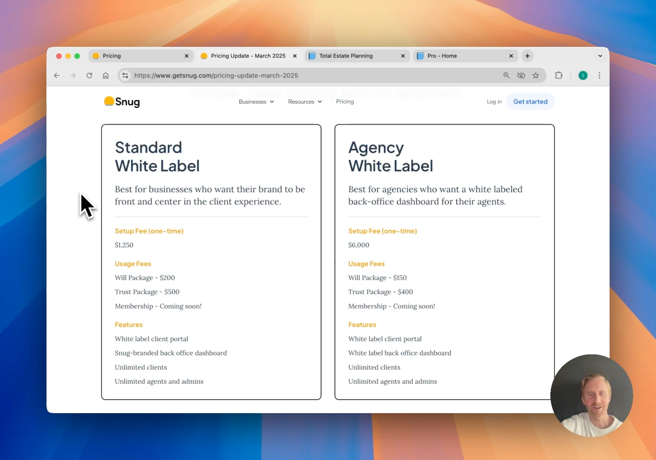Click the green fullscreen window button
Screen dimensions: 656x460
click(x=77, y=56)
